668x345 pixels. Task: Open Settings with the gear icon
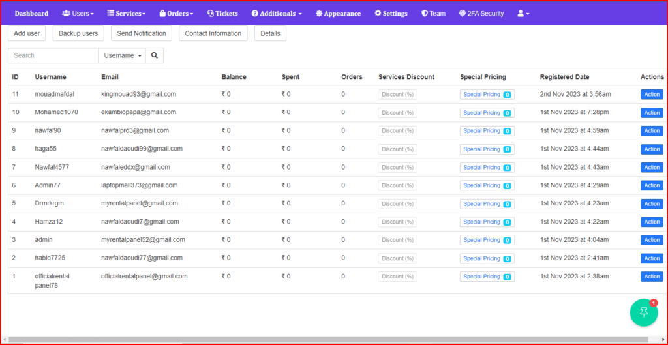[391, 14]
